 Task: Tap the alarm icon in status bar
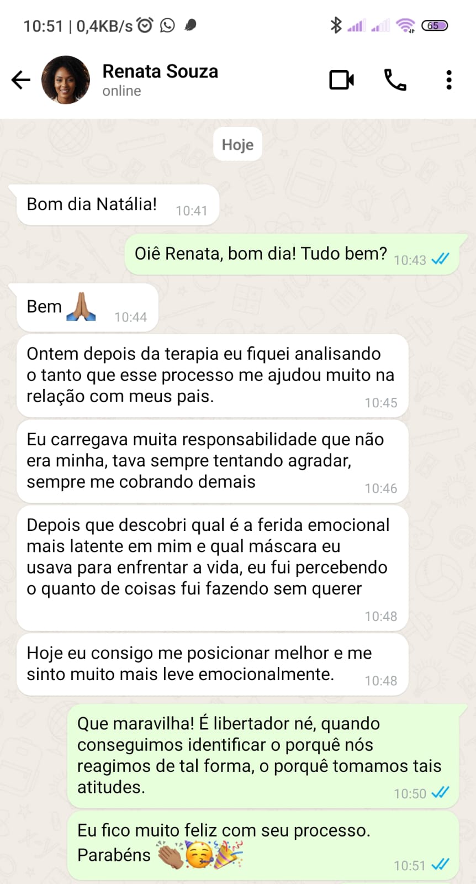[145, 25]
